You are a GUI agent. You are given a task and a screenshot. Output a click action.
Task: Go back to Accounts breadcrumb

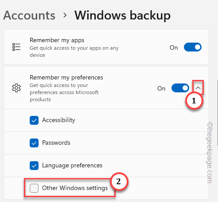(29, 16)
